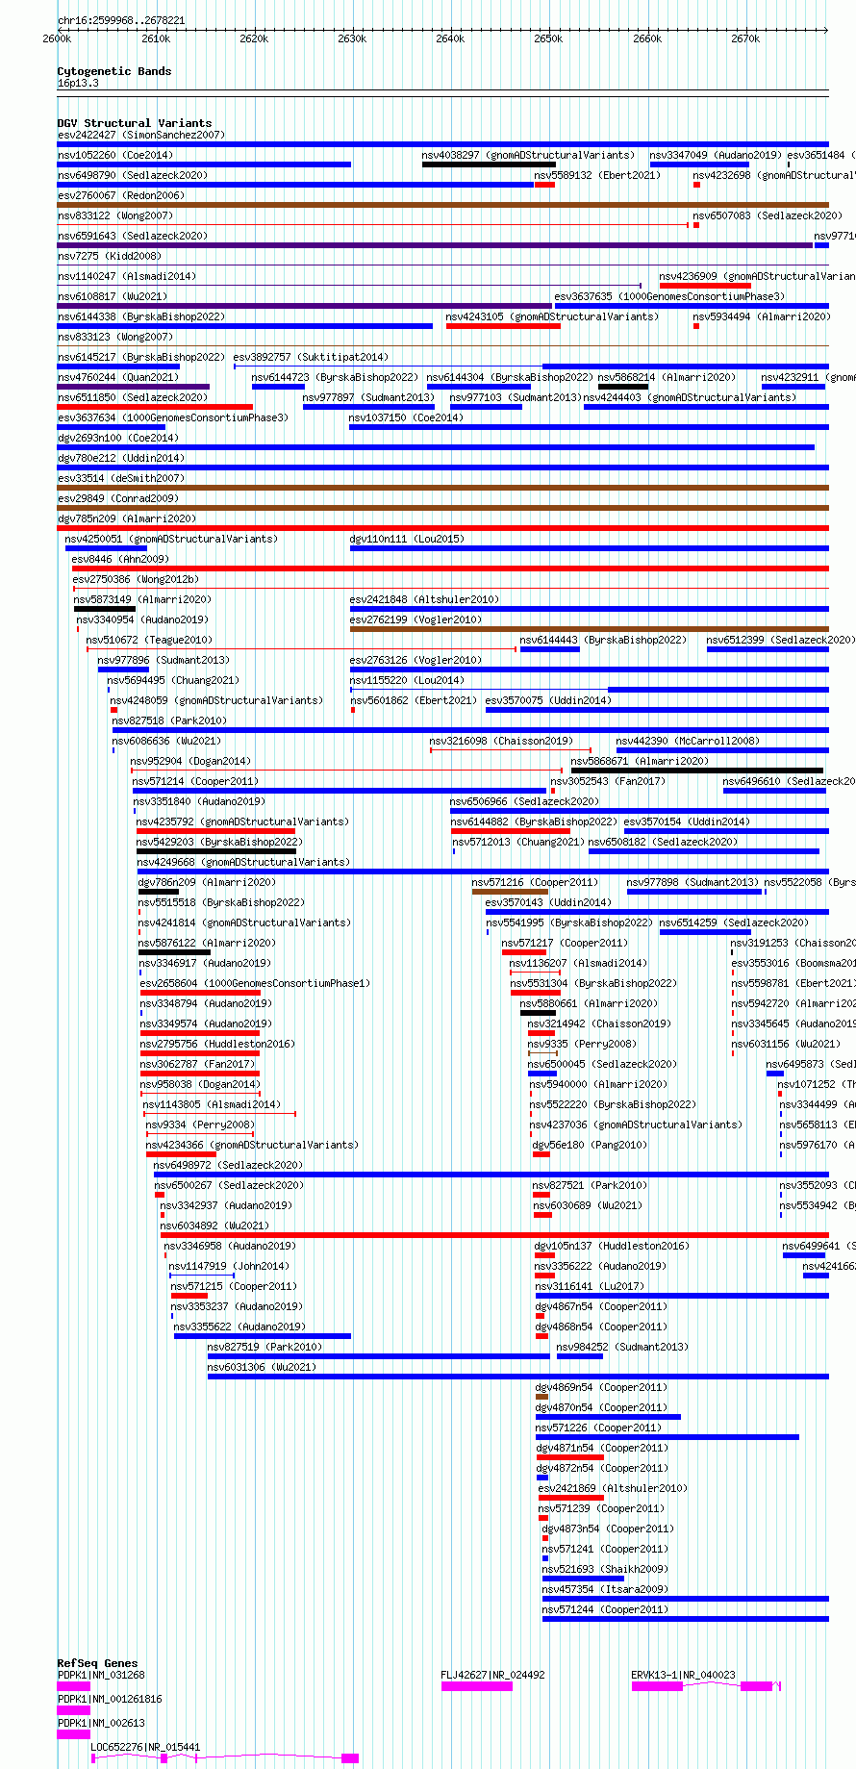Click esv3637635 (1000GenomesConsortiumPhase3) label

[669, 296]
